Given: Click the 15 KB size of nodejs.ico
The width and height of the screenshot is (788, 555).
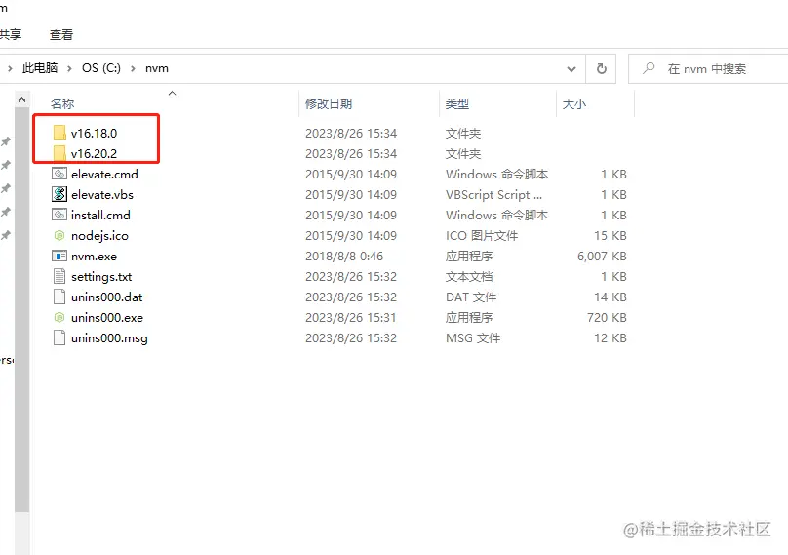Looking at the screenshot, I should (611, 236).
